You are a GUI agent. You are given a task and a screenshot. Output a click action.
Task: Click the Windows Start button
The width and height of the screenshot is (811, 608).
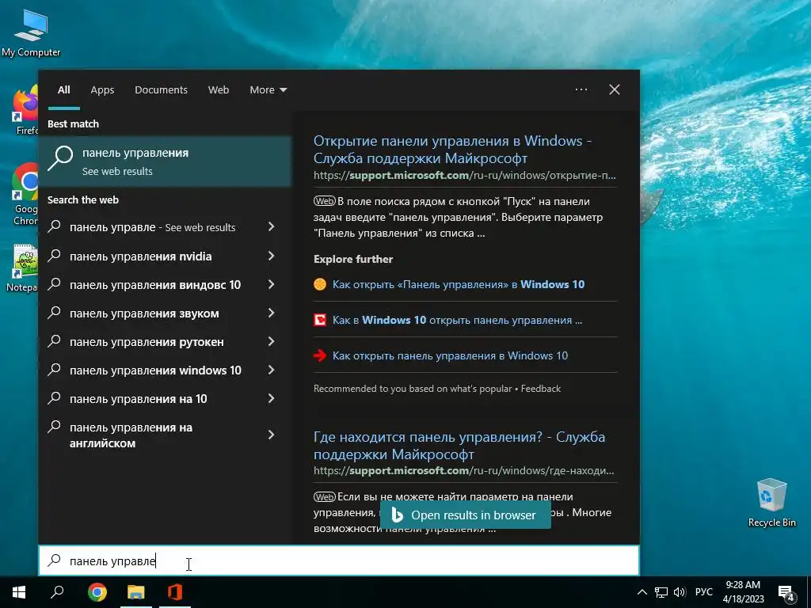click(19, 592)
